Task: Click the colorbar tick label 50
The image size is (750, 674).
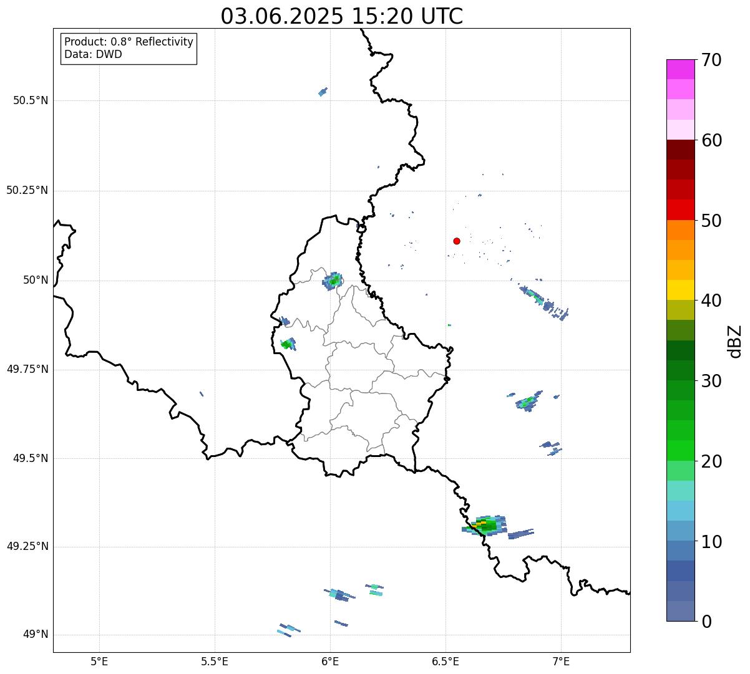Action: coord(711,221)
